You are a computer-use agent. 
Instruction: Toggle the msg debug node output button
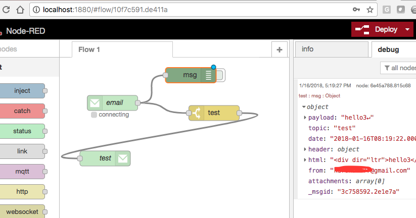point(221,75)
